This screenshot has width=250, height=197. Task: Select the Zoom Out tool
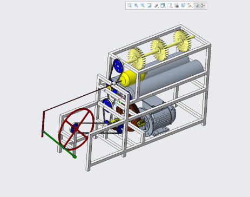(x=143, y=5)
